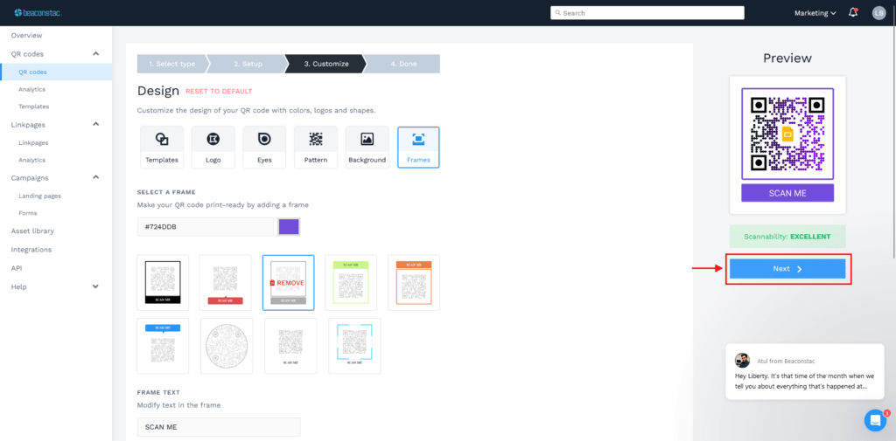This screenshot has height=441, width=896.
Task: Open the LB user avatar menu
Action: tap(878, 12)
